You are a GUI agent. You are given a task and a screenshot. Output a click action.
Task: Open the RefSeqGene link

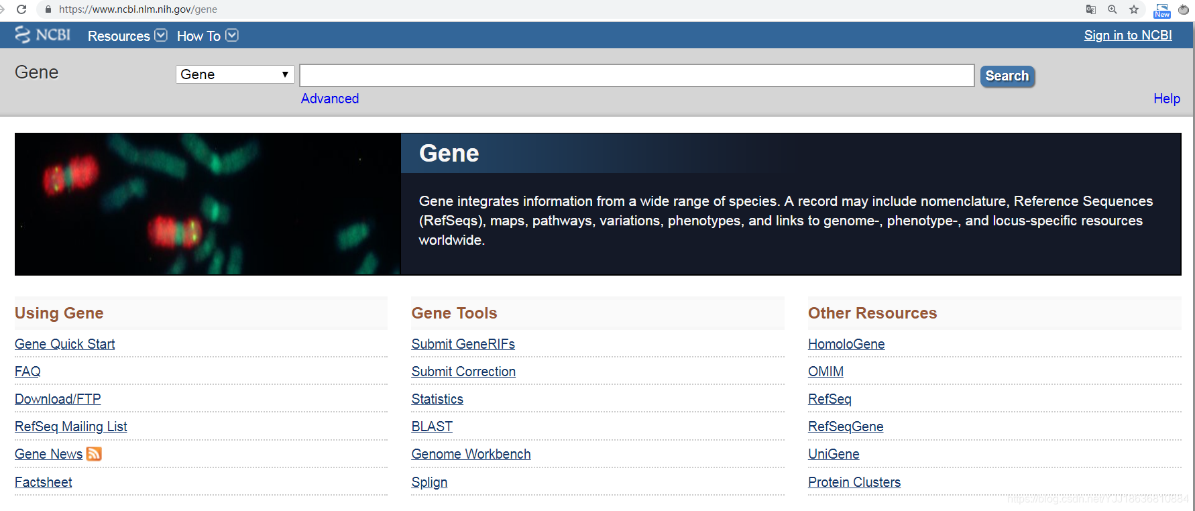click(x=846, y=427)
